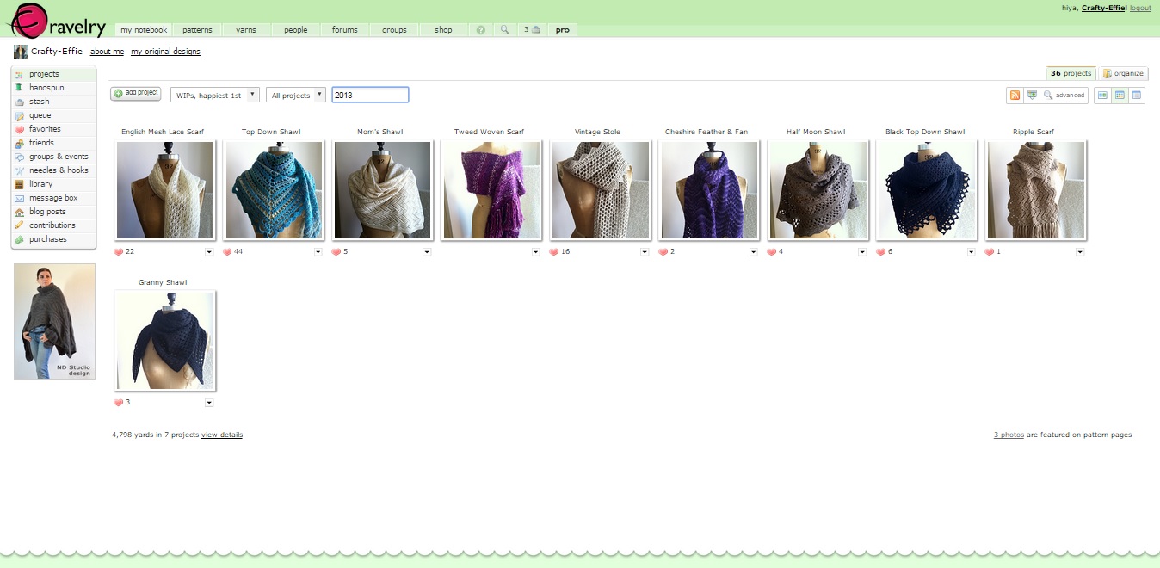Select the stash item in sidebar
Screen dimensions: 1160x568
(x=40, y=102)
